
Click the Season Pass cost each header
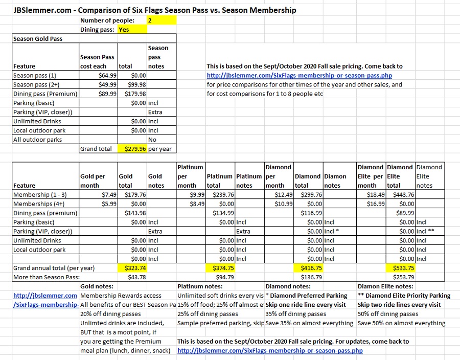tap(98, 57)
